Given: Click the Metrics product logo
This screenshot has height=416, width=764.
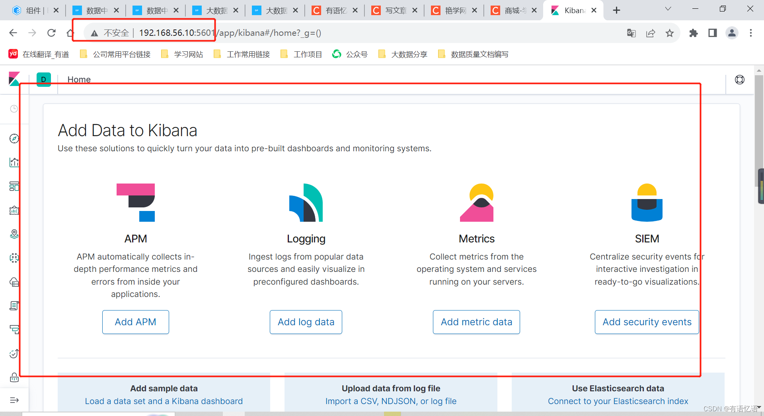Looking at the screenshot, I should coord(477,203).
